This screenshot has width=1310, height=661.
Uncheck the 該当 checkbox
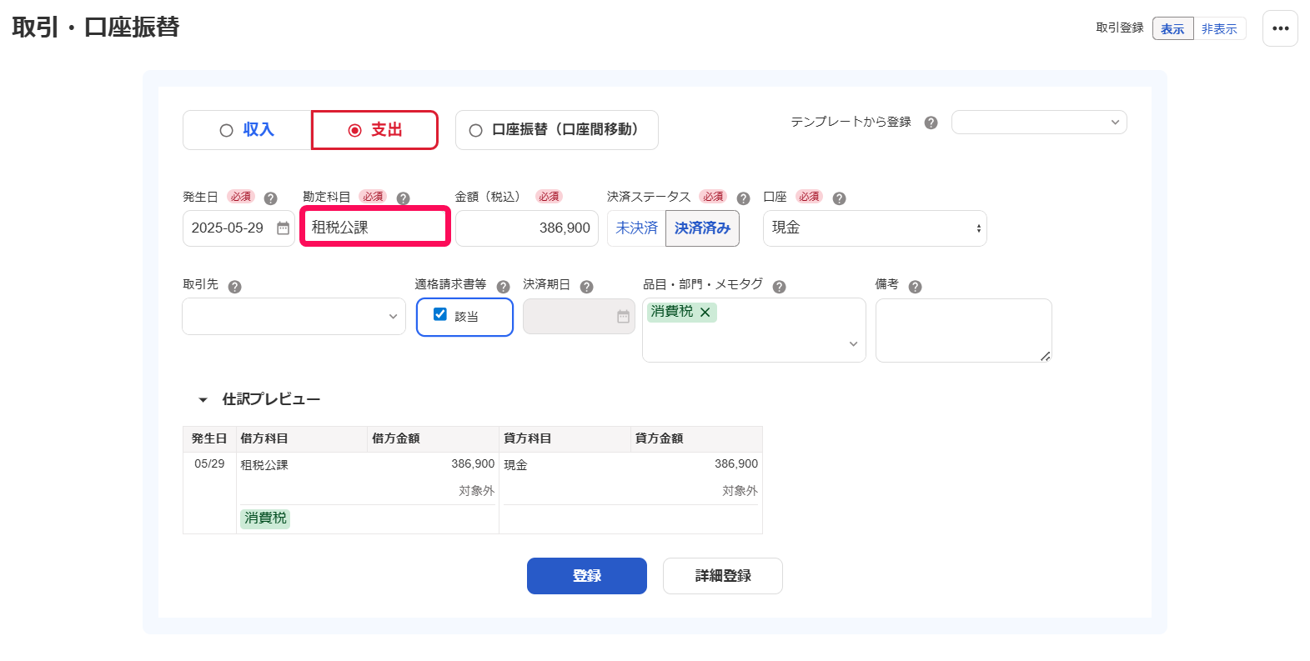pos(440,314)
